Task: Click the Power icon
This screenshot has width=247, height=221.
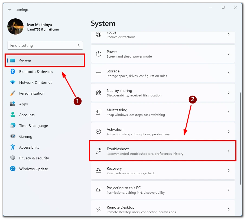Action: pos(99,54)
